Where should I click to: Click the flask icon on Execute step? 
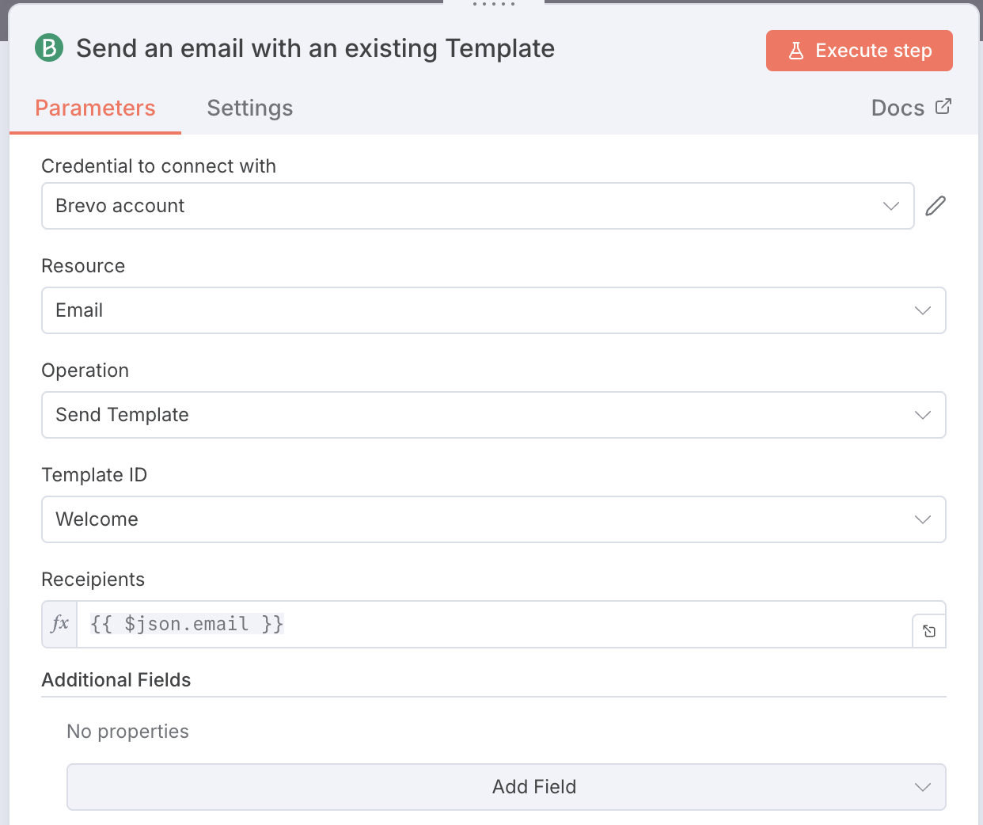tap(796, 51)
